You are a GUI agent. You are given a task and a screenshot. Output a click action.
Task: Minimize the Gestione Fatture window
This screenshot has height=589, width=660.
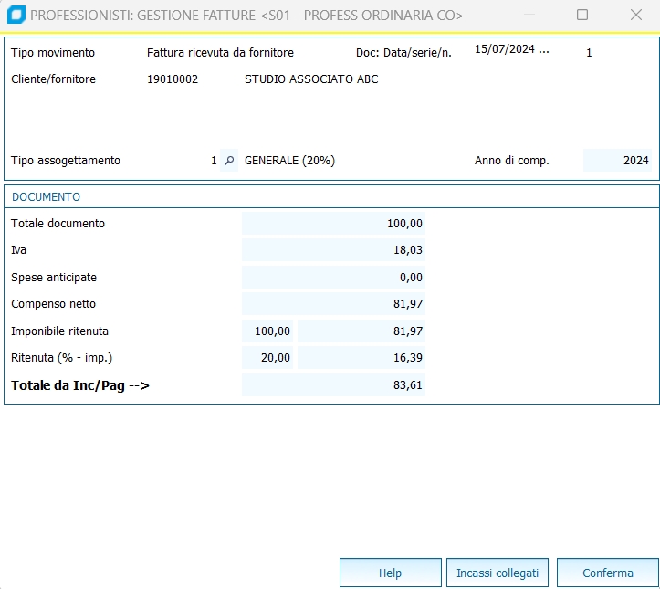529,15
